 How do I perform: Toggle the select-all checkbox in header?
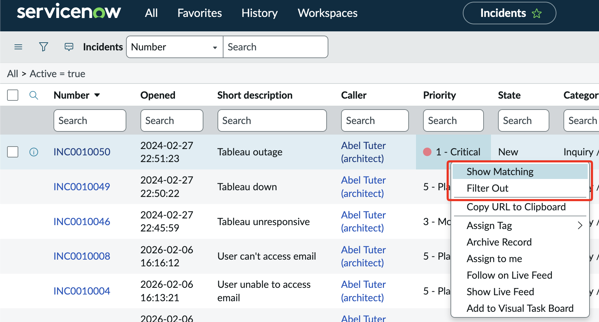coord(13,95)
